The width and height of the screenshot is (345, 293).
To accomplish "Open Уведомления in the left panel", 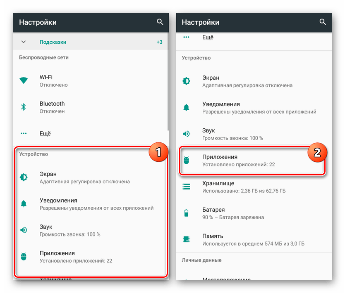I will [x=91, y=204].
